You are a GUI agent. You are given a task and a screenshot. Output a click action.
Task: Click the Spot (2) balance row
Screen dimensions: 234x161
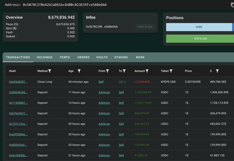point(40,28)
